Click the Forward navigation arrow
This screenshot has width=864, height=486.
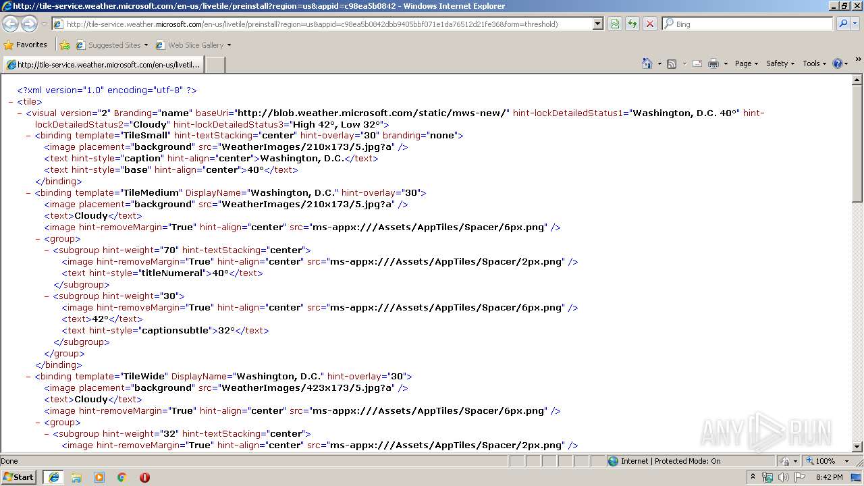point(29,24)
